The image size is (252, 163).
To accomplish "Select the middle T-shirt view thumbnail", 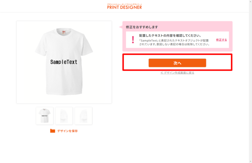I will point(64,116).
